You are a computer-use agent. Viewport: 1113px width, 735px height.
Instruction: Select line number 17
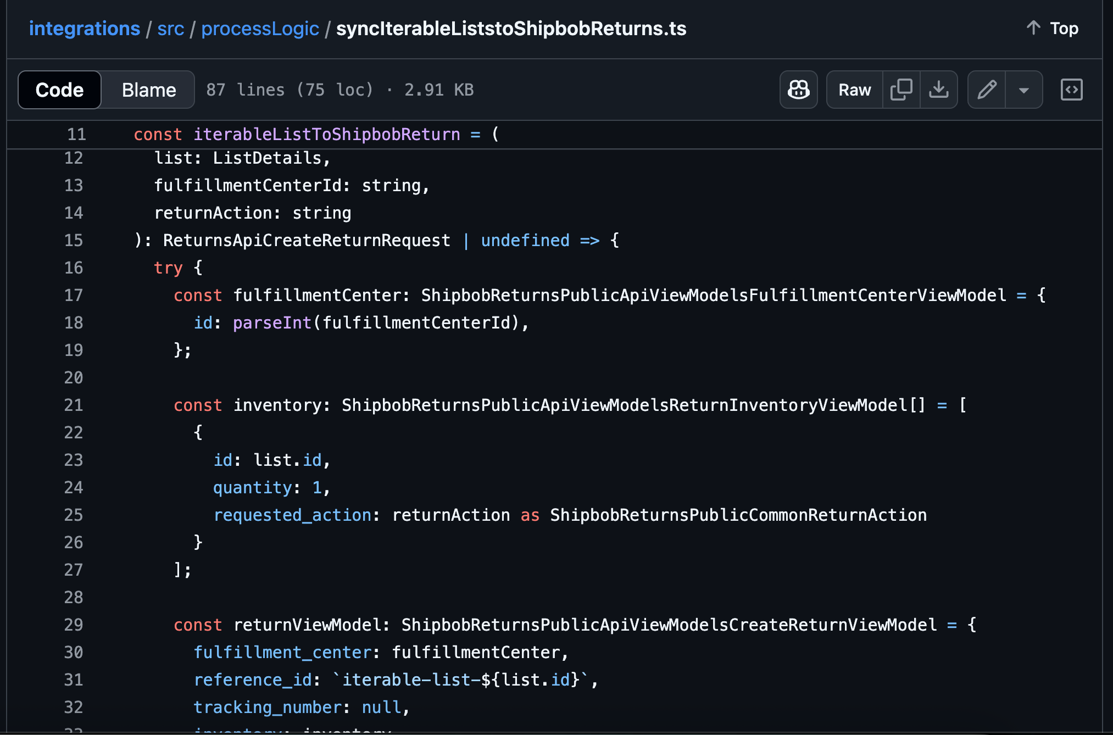pyautogui.click(x=74, y=295)
